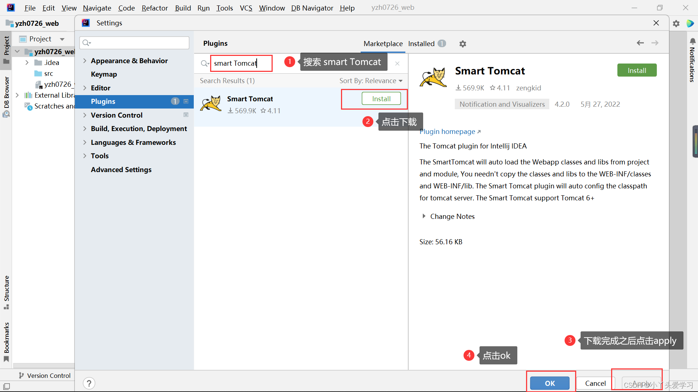Expand the Editor settings node
The height and width of the screenshot is (392, 698).
[x=85, y=88]
